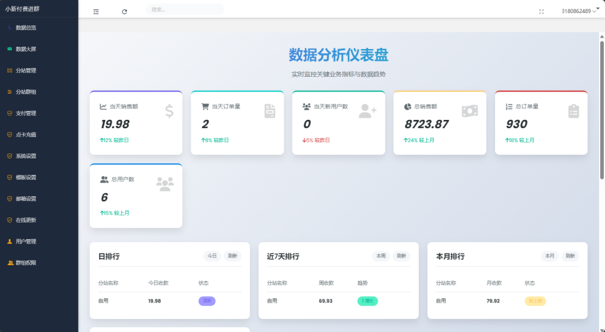Click the 周收款 column header
The width and height of the screenshot is (605, 332).
pos(326,283)
